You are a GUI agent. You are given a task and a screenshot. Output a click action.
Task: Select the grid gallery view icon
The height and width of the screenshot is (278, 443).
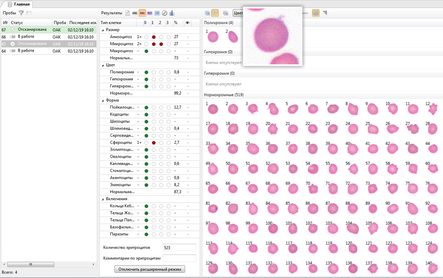215,13
